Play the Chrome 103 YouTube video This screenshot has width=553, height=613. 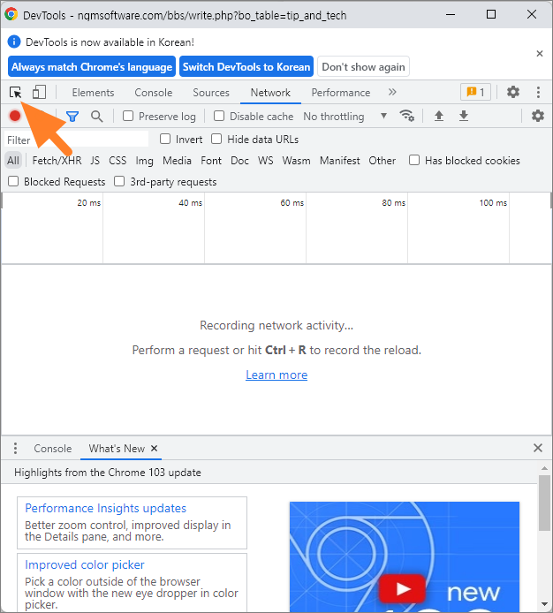(x=403, y=588)
